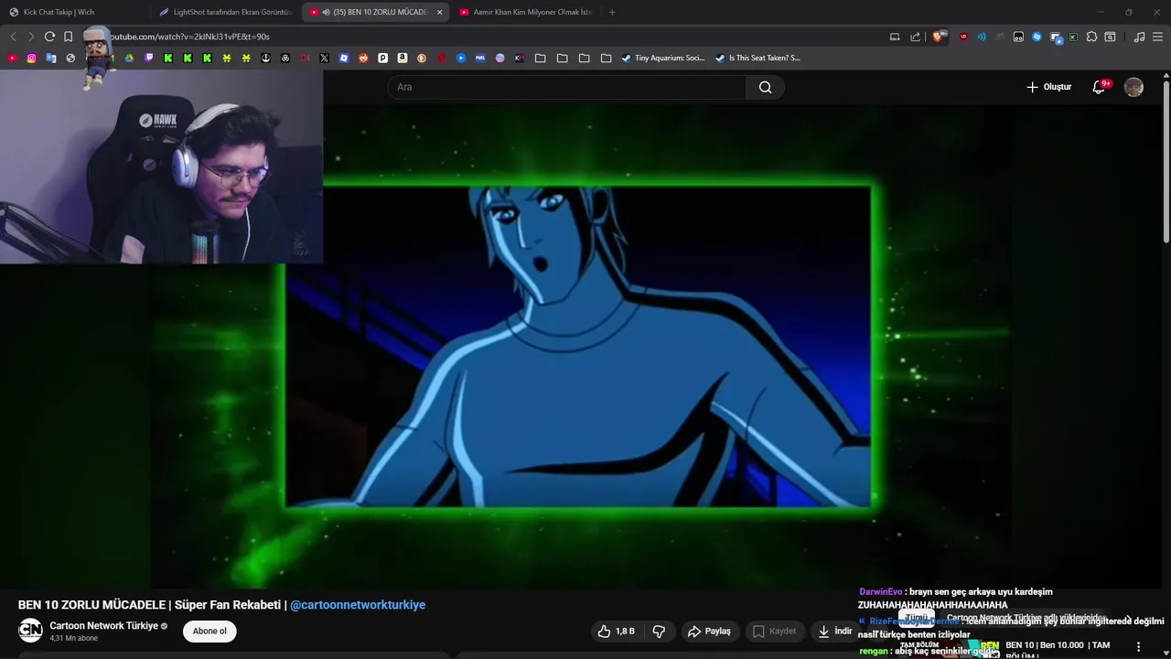Open YouTube notifications bell
Image resolution: width=1171 pixels, height=659 pixels.
pyautogui.click(x=1099, y=87)
